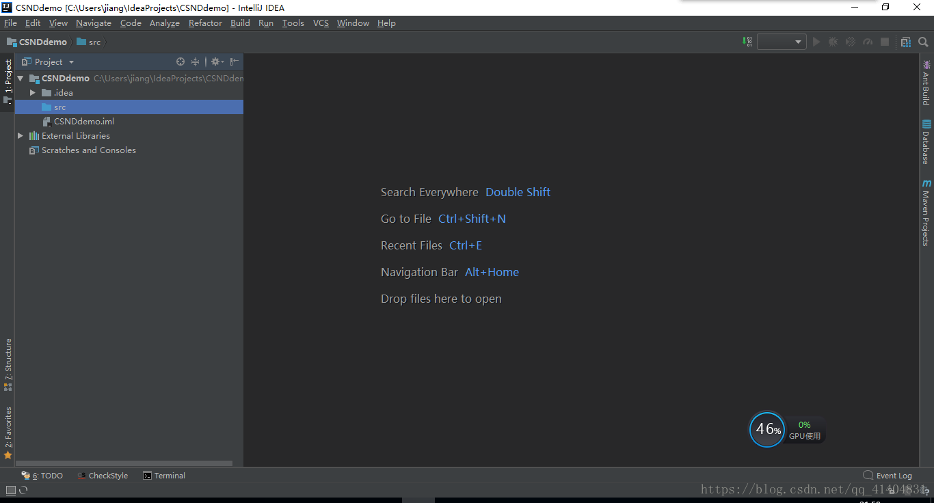Open the Ant Build side panel
934x503 pixels.
(x=926, y=82)
